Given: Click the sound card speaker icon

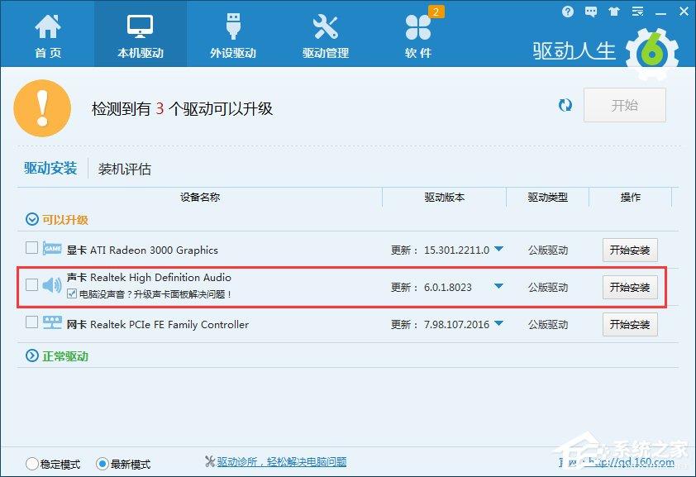Looking at the screenshot, I should pos(52,285).
